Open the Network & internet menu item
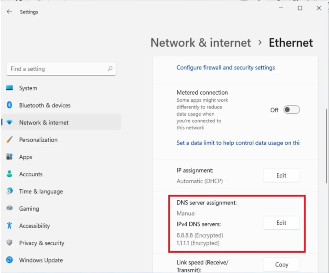The width and height of the screenshot is (329, 273). tap(44, 122)
